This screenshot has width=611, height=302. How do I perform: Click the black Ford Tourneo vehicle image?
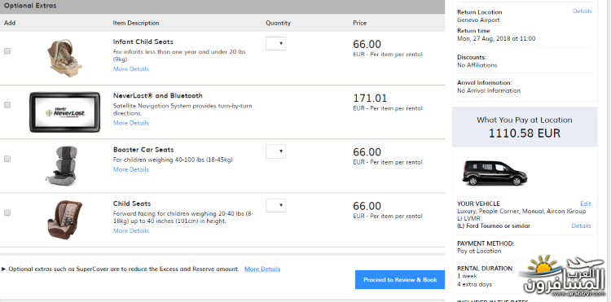click(495, 173)
